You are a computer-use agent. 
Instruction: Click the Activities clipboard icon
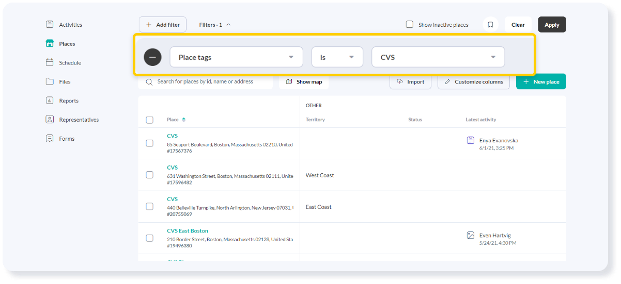[x=50, y=24]
